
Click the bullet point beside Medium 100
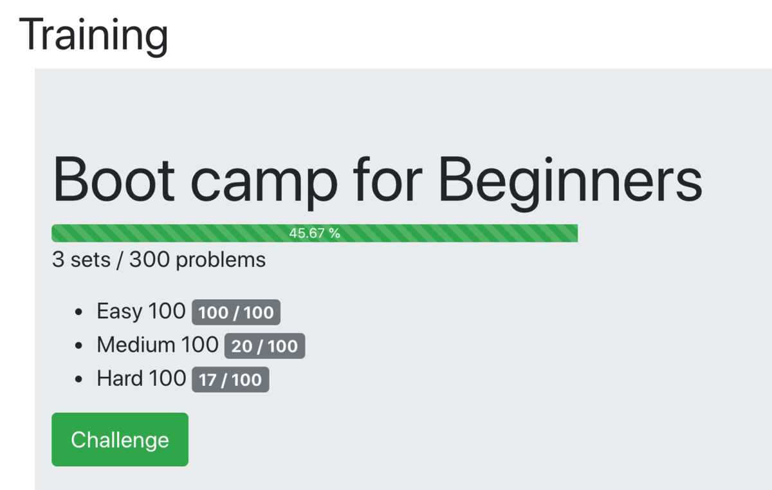pyautogui.click(x=78, y=345)
